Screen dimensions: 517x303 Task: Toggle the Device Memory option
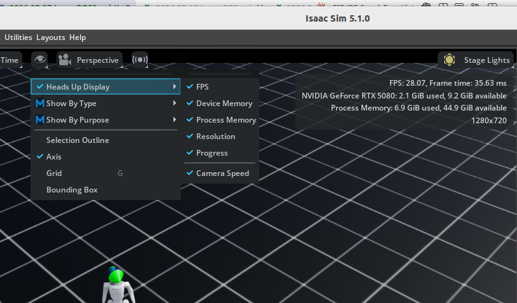point(220,103)
